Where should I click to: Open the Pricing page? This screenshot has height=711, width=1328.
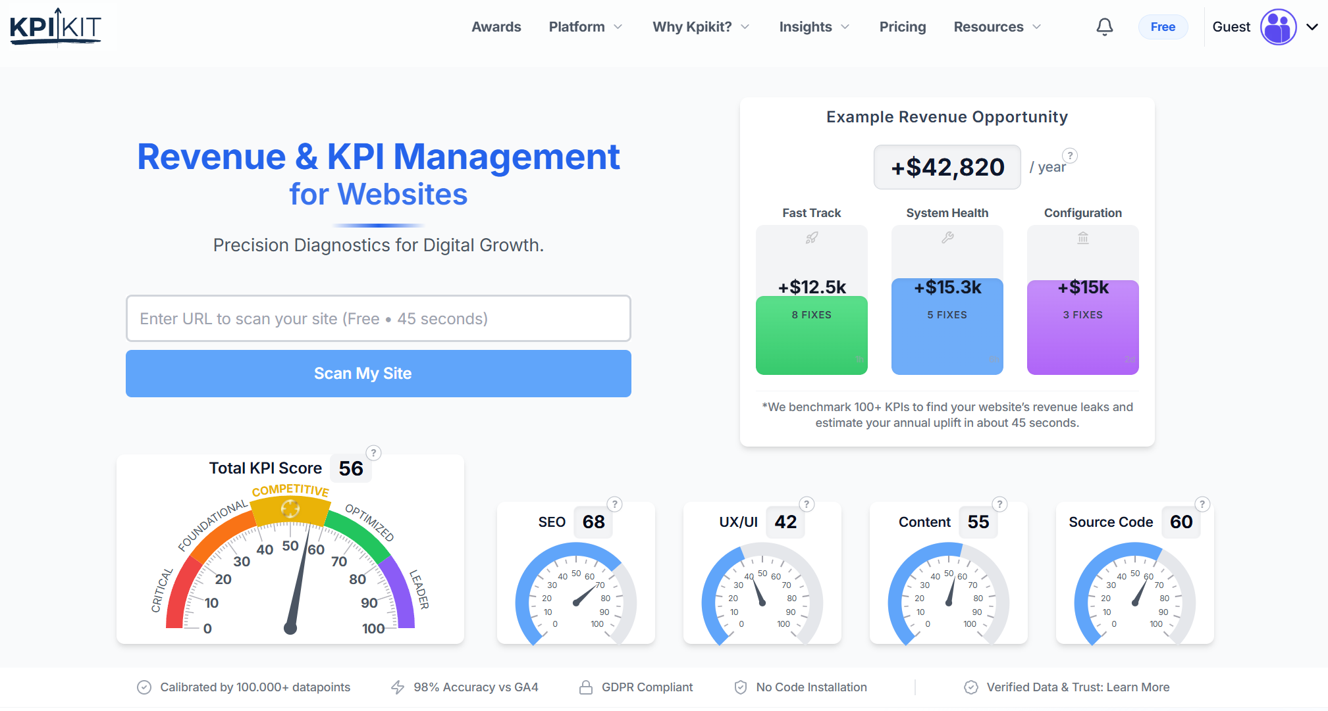point(902,27)
